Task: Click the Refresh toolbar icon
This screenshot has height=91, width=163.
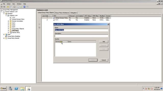Action: (x=21, y=7)
